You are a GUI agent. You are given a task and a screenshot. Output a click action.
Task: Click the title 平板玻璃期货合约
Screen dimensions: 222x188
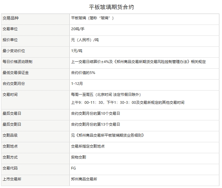111,7
